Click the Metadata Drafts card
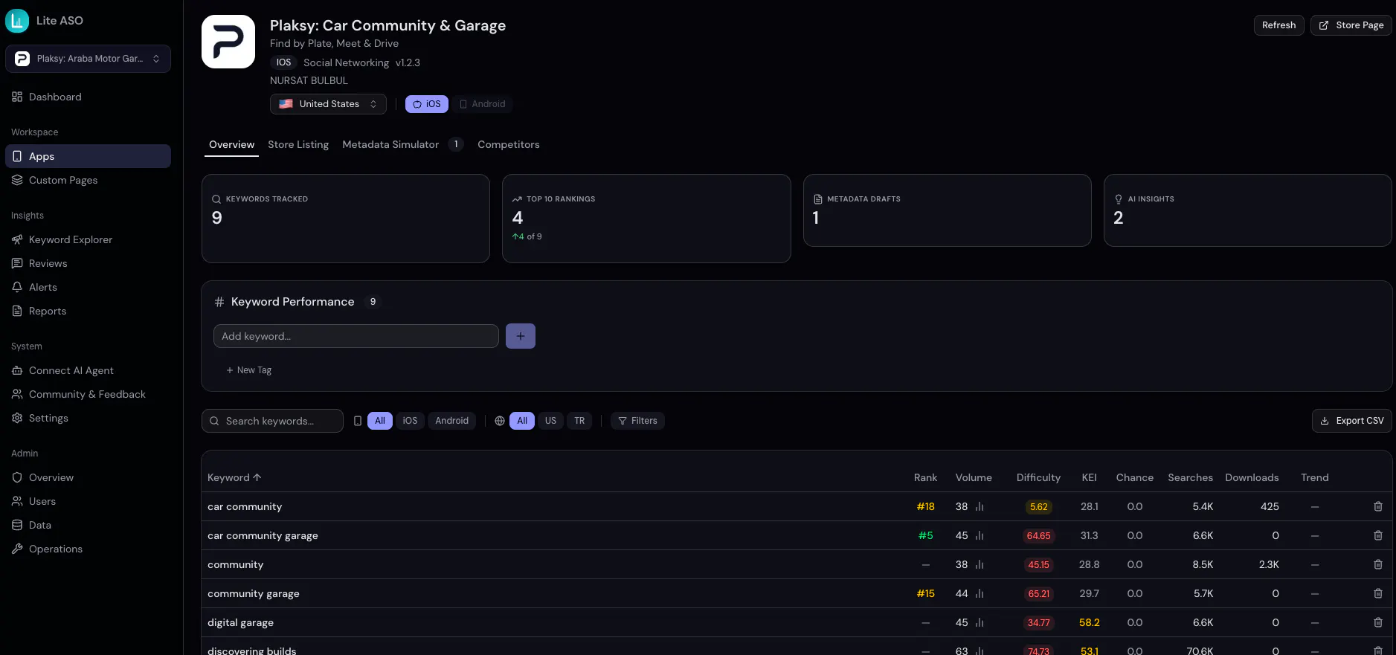The height and width of the screenshot is (655, 1396). (x=948, y=210)
